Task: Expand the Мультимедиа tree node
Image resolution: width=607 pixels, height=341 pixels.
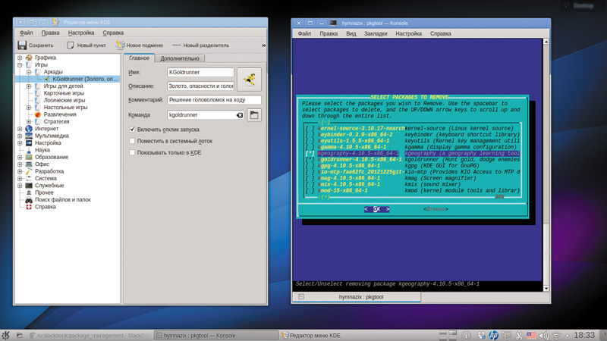Action: click(20, 136)
